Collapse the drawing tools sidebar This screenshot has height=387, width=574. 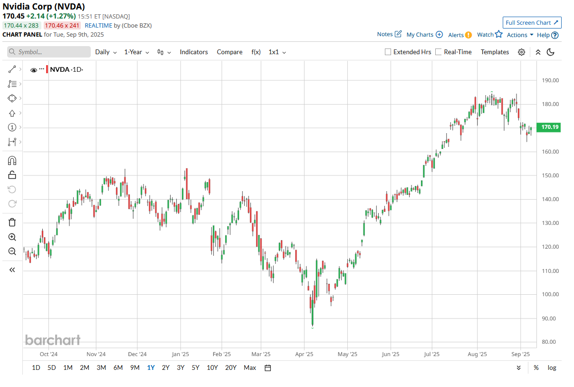click(x=12, y=270)
